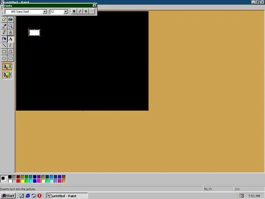Toggle vertical text button in Fonts toolbar
265x199 pixels.
point(92,11)
